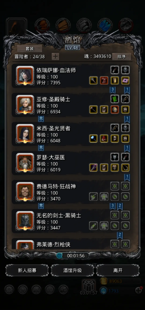Click the blue crystal resource icon at top

click(105, 25)
